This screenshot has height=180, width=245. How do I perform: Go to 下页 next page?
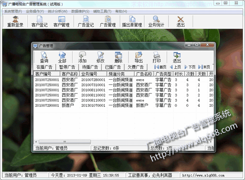(x=190, y=67)
